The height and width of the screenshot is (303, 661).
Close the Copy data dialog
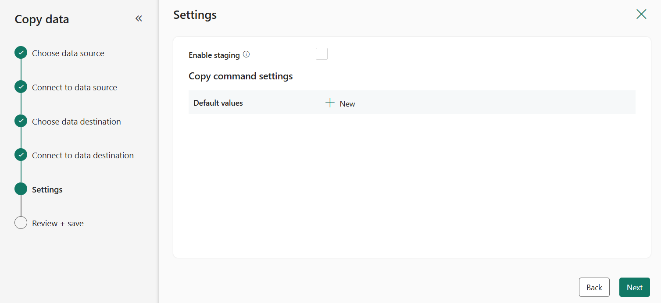click(641, 14)
